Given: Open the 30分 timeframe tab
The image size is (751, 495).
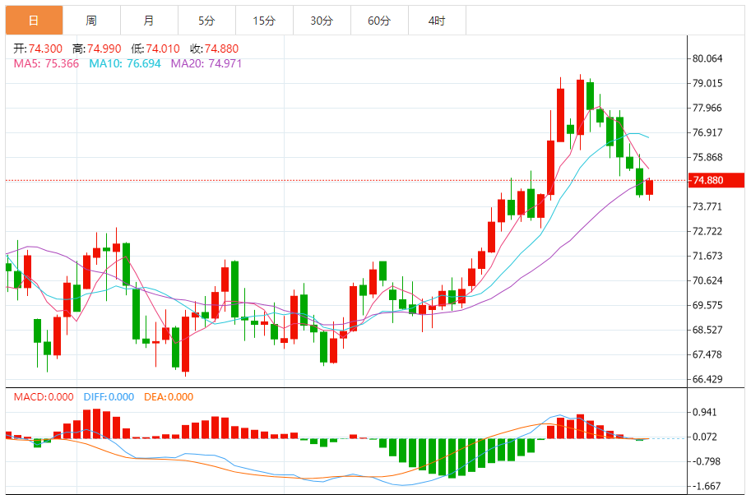Looking at the screenshot, I should pos(322,21).
